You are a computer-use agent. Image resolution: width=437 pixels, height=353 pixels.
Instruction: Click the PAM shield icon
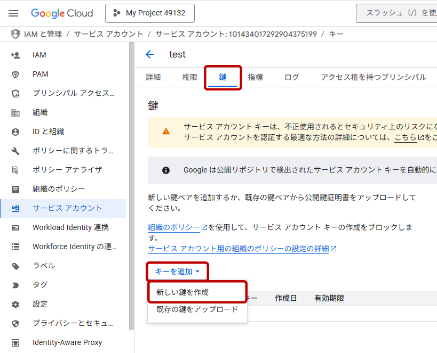(x=15, y=74)
